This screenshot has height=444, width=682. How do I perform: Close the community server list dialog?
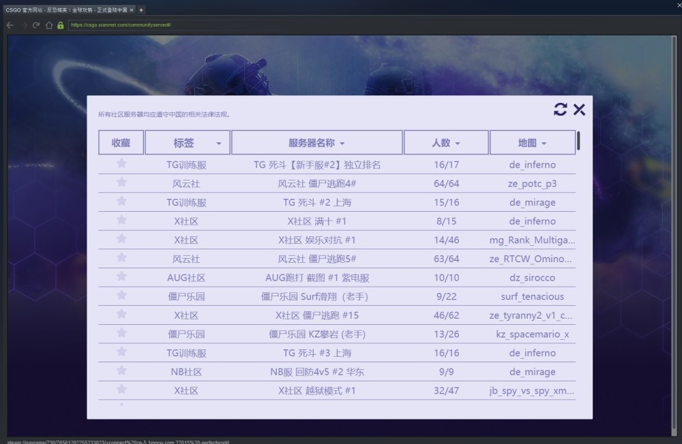pyautogui.click(x=579, y=109)
